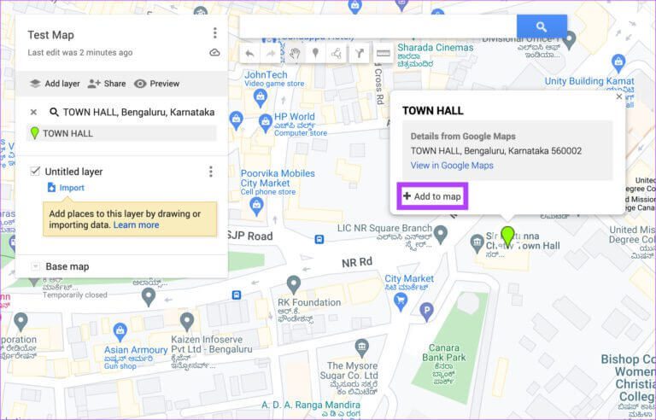Select the Add marker tool
656x420 pixels.
click(316, 54)
